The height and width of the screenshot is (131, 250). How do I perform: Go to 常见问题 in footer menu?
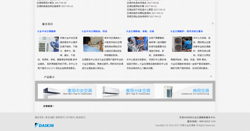coord(49,118)
